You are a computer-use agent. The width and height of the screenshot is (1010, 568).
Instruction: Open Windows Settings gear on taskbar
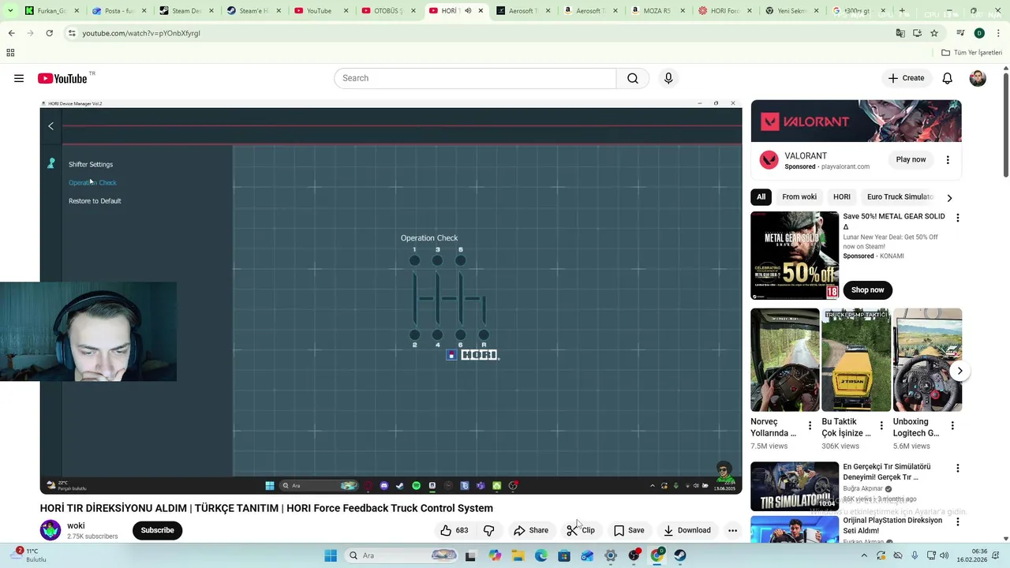tap(611, 555)
